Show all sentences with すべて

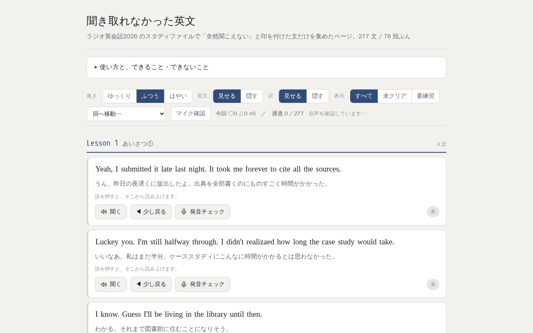point(364,96)
